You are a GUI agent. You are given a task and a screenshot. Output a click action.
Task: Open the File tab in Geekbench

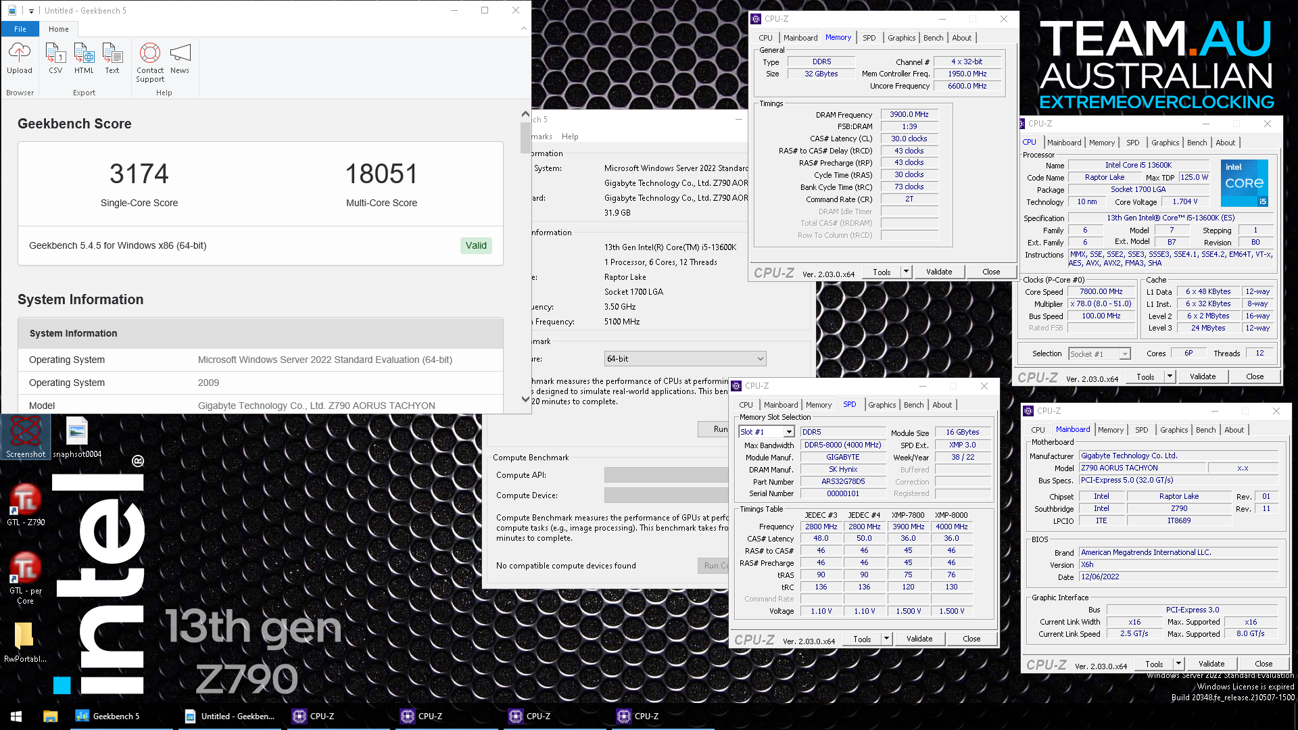coord(20,29)
